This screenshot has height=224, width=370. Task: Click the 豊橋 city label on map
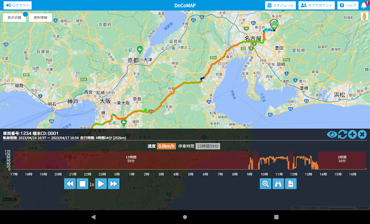[x=304, y=88]
